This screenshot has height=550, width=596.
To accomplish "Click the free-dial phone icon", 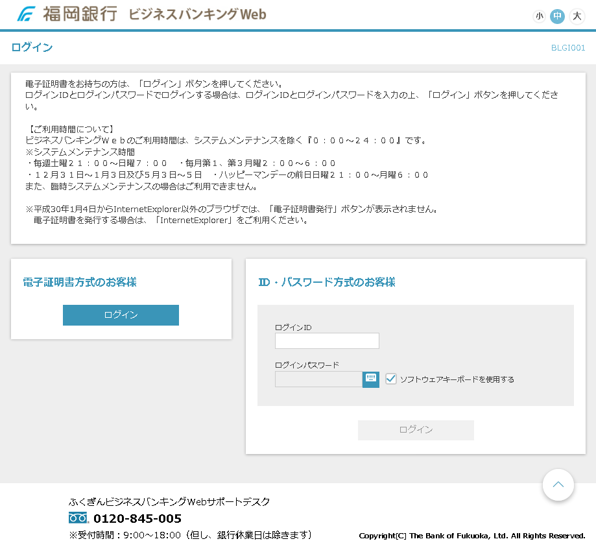I will coord(78,518).
